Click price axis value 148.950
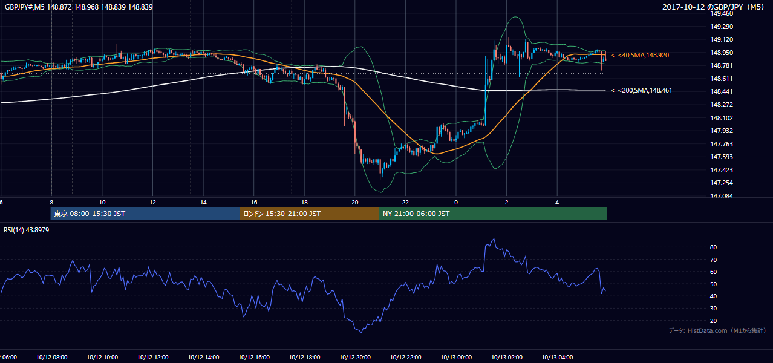The width and height of the screenshot is (773, 363). click(722, 53)
